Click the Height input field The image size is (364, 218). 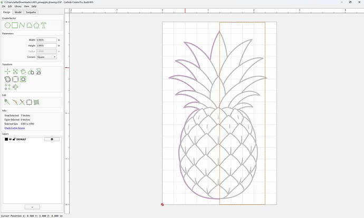click(46, 46)
